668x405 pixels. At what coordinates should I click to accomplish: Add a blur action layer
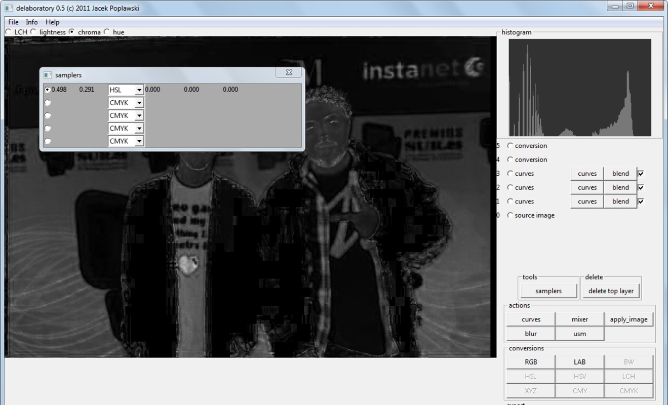coord(531,334)
